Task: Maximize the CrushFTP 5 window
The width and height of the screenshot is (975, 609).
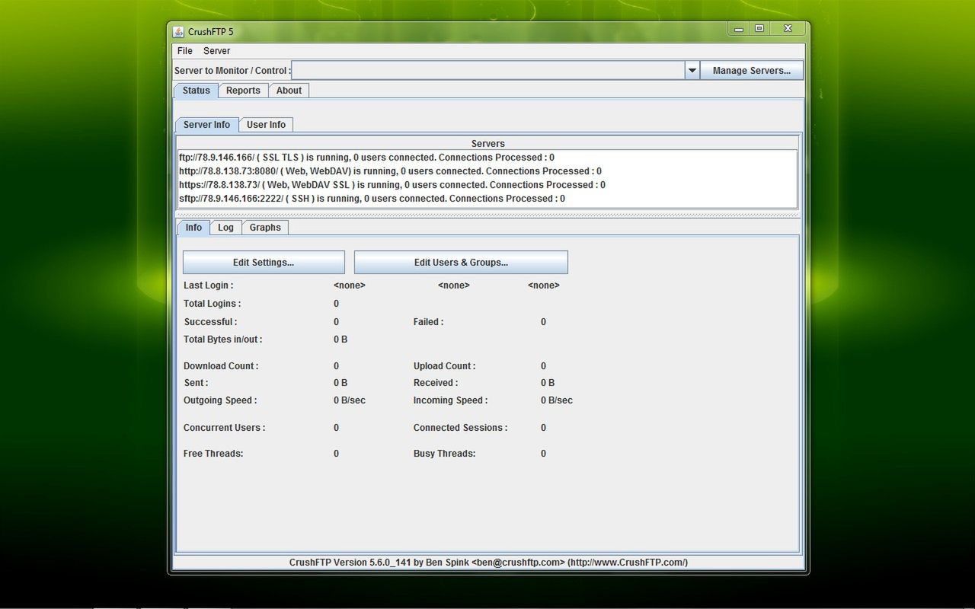Action: coord(759,29)
